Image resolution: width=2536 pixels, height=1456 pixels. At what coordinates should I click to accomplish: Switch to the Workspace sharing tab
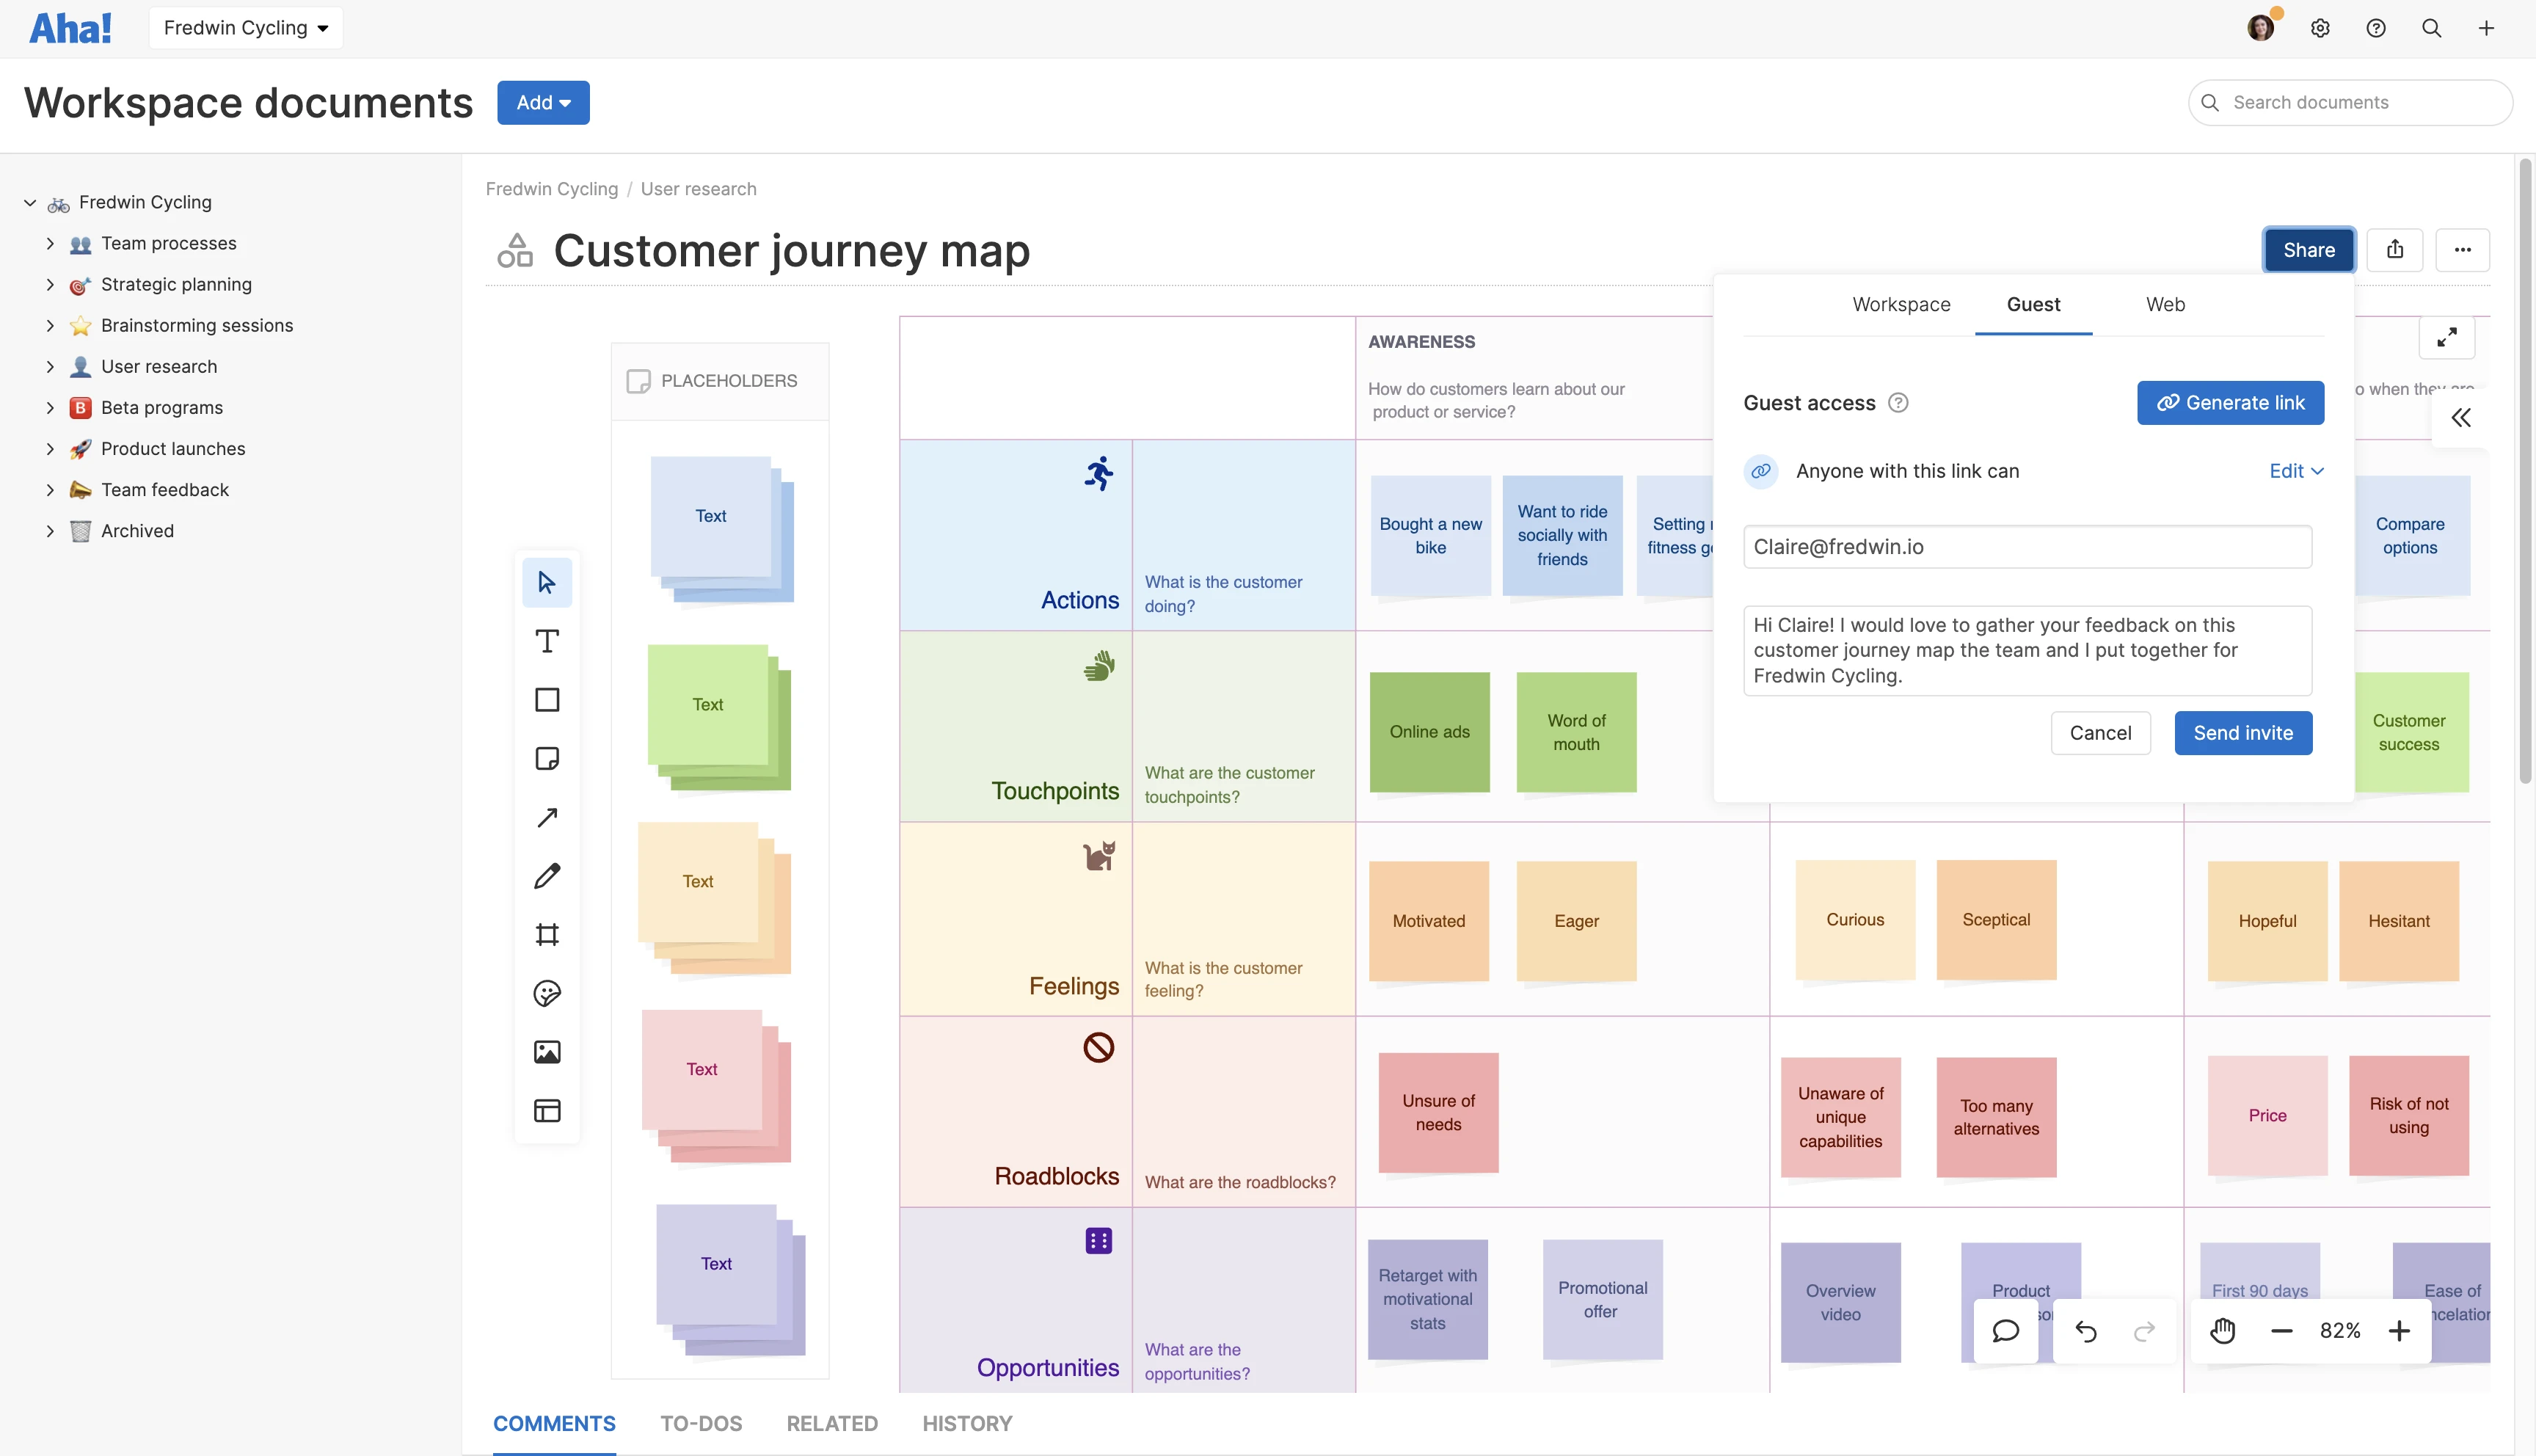coord(1901,304)
